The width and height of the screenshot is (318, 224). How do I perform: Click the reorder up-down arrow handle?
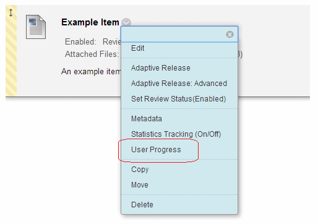point(11,13)
